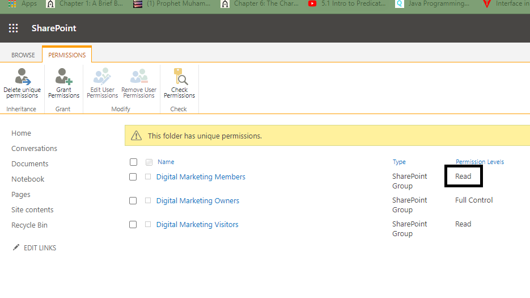
Task: Click the Remove User Permissions icon
Action: pos(139,76)
